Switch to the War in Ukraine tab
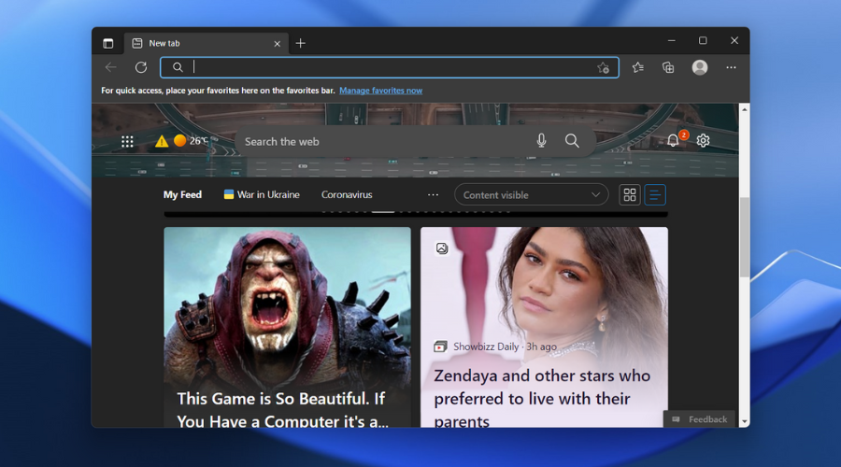Viewport: 841px width, 467px height. click(262, 194)
